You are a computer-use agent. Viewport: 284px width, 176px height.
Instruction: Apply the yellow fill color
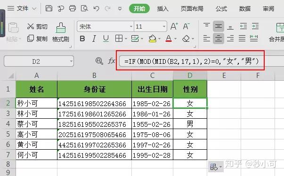[x=152, y=38]
